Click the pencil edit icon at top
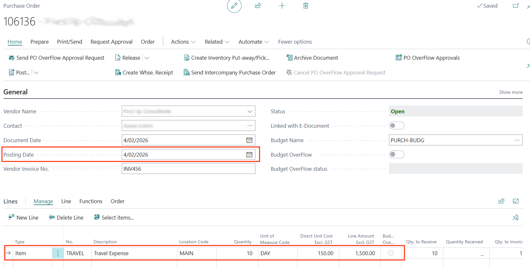Viewport: 530px width, 268px height. (234, 6)
